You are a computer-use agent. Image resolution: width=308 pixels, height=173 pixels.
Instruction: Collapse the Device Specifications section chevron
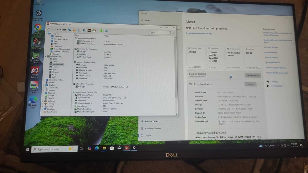[x=260, y=84]
